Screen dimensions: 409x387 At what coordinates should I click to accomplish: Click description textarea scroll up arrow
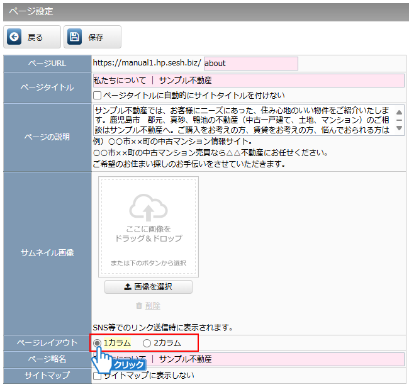[x=399, y=111]
